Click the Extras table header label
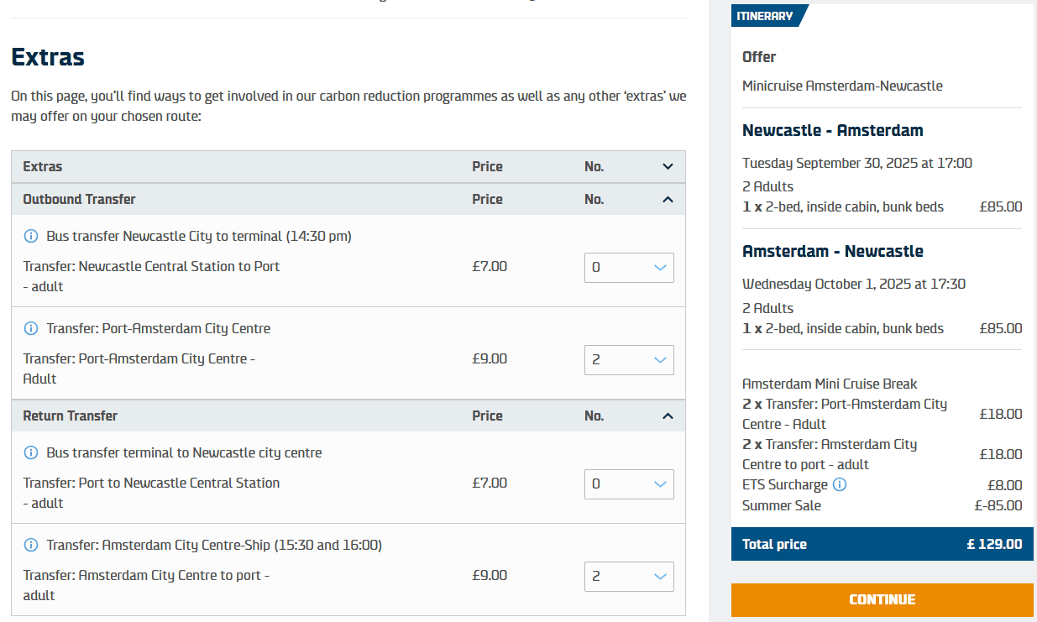 pyautogui.click(x=43, y=167)
